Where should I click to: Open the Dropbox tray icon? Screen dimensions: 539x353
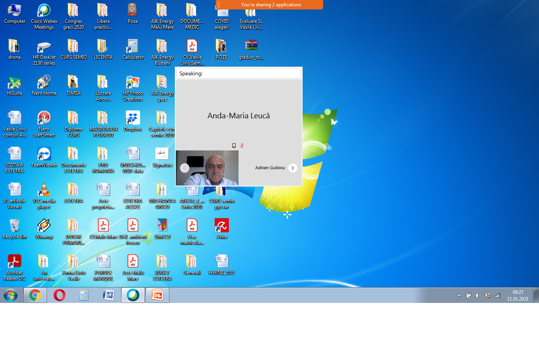(x=488, y=295)
